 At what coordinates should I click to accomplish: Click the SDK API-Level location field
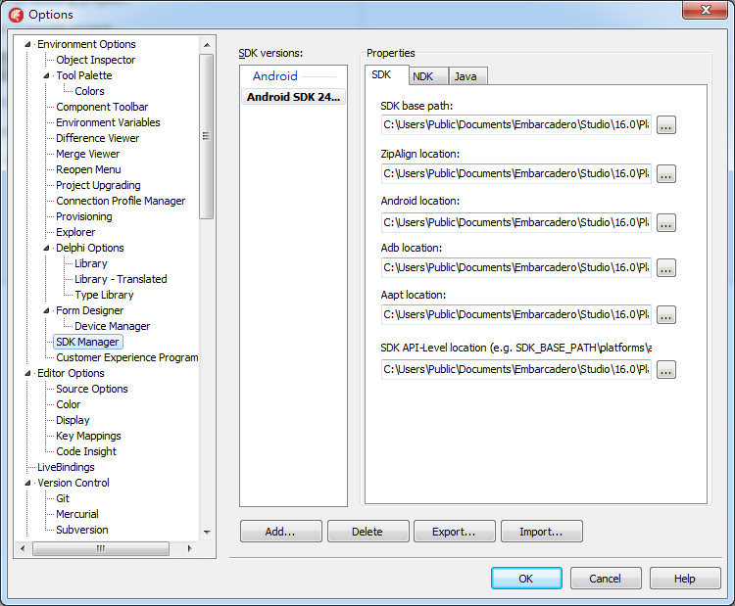[x=516, y=369]
